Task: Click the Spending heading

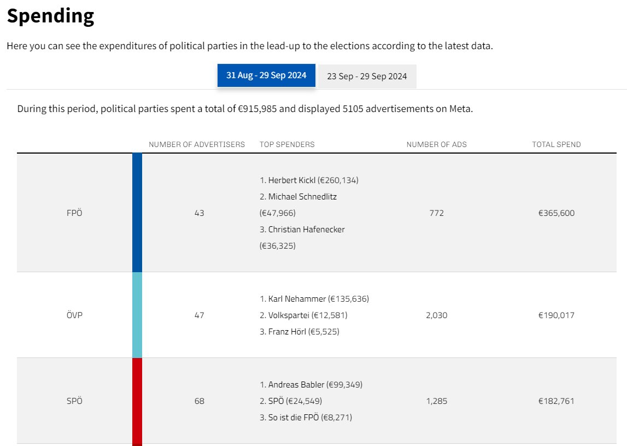Action: tap(50, 16)
